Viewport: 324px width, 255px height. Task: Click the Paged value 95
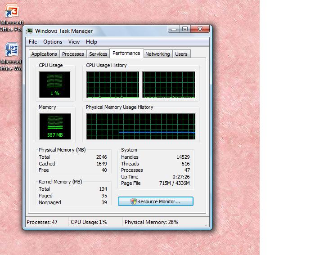point(104,196)
